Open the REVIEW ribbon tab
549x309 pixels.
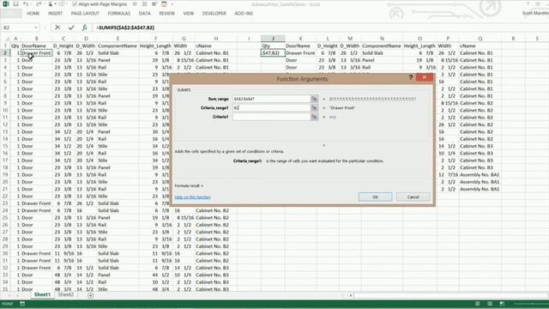click(166, 14)
